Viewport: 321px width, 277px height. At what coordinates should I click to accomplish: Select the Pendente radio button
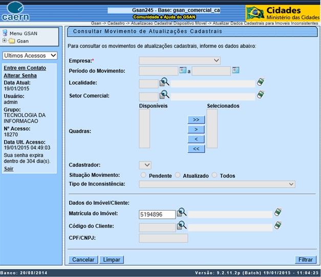click(x=143, y=175)
